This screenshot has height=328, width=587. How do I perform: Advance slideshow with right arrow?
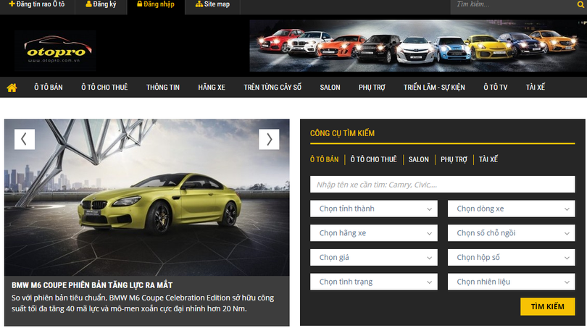pyautogui.click(x=269, y=139)
